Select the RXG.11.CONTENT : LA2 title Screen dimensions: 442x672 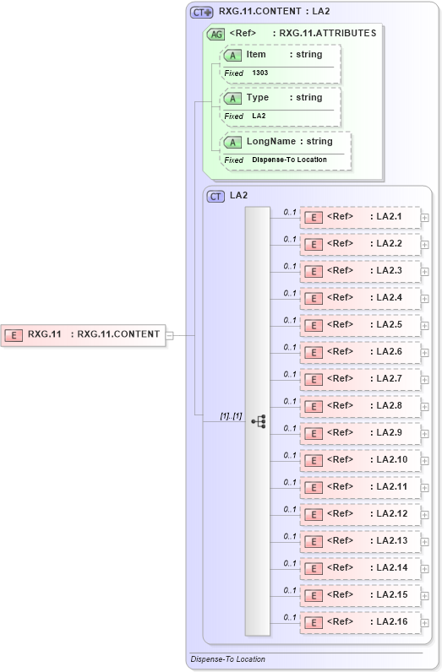(274, 12)
